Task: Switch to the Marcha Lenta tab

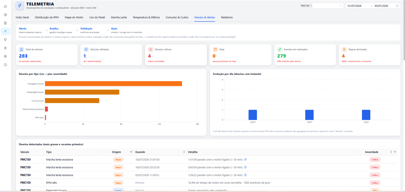Action: tap(119, 17)
